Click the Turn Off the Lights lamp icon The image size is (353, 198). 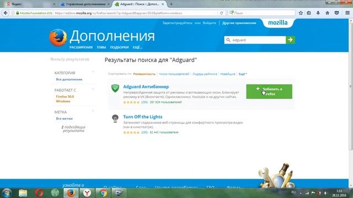115,118
